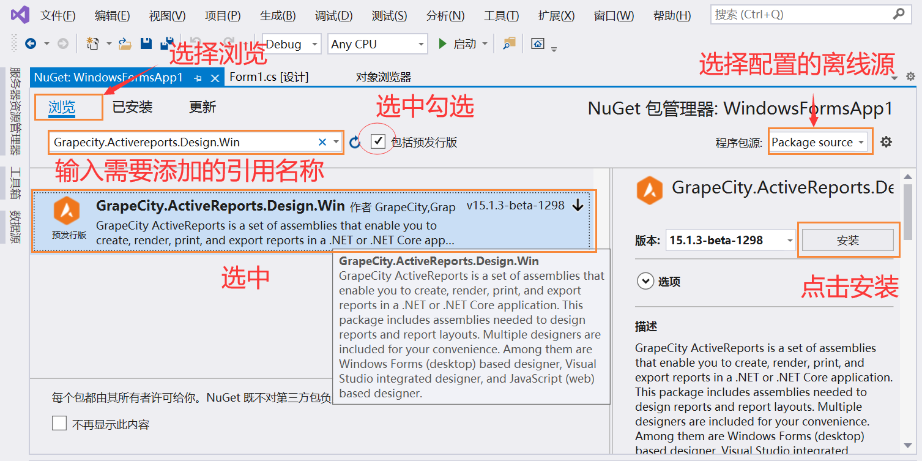This screenshot has width=922, height=461.
Task: Open file using the open folder icon
Action: point(125,44)
